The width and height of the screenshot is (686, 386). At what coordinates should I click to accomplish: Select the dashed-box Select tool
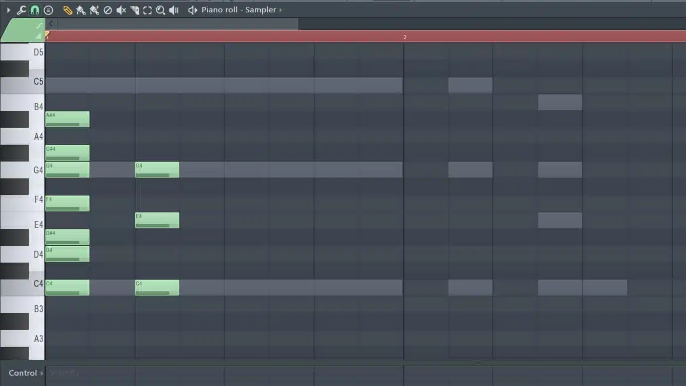coord(147,10)
